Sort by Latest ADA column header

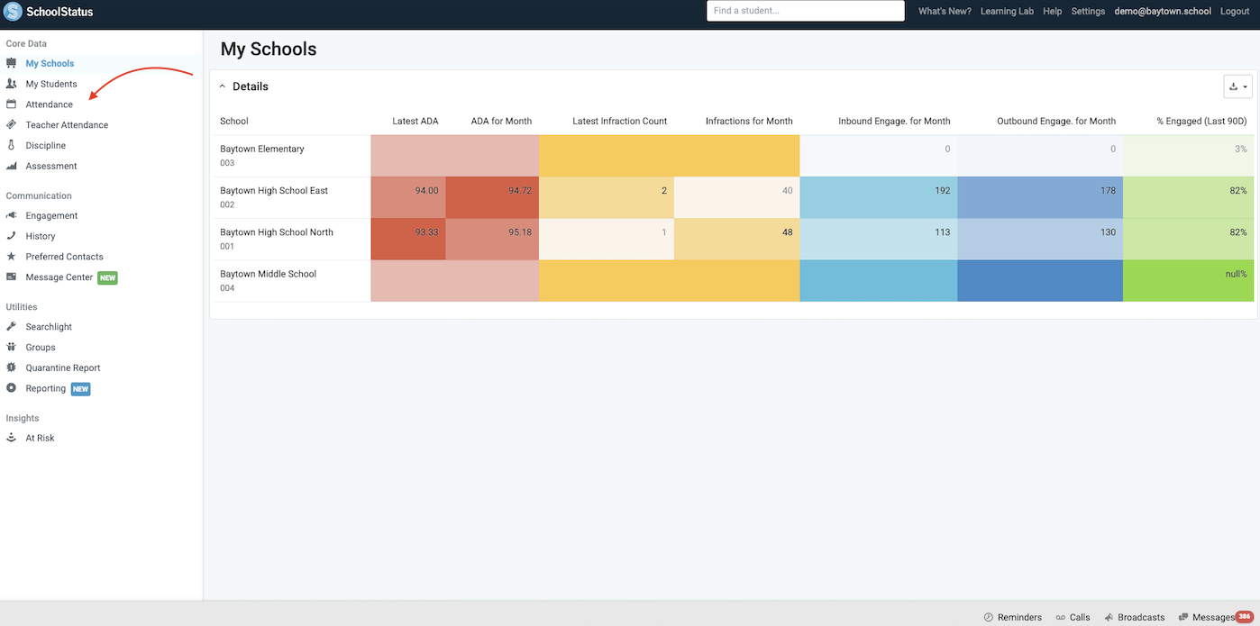tap(415, 121)
